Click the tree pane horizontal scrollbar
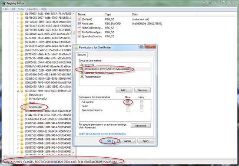 (25, 156)
